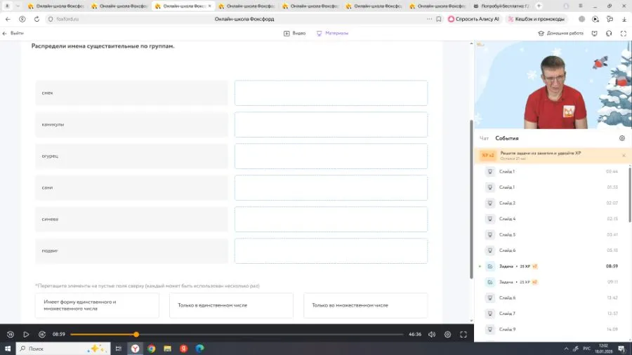632x355 pixels.
Task: Jump to Слайд 7 event
Action: pyautogui.click(x=551, y=314)
